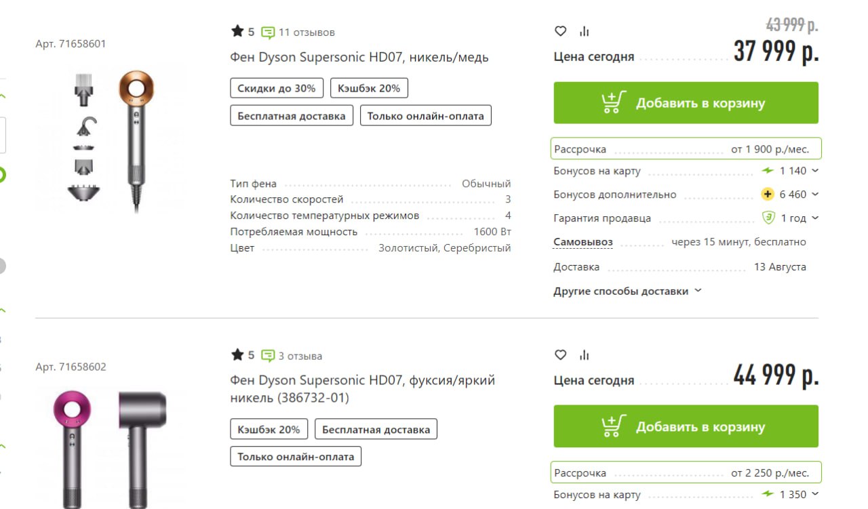Expand Бонусов на карту 1 140 chevron
This screenshot has height=509, width=868.
tap(815, 171)
